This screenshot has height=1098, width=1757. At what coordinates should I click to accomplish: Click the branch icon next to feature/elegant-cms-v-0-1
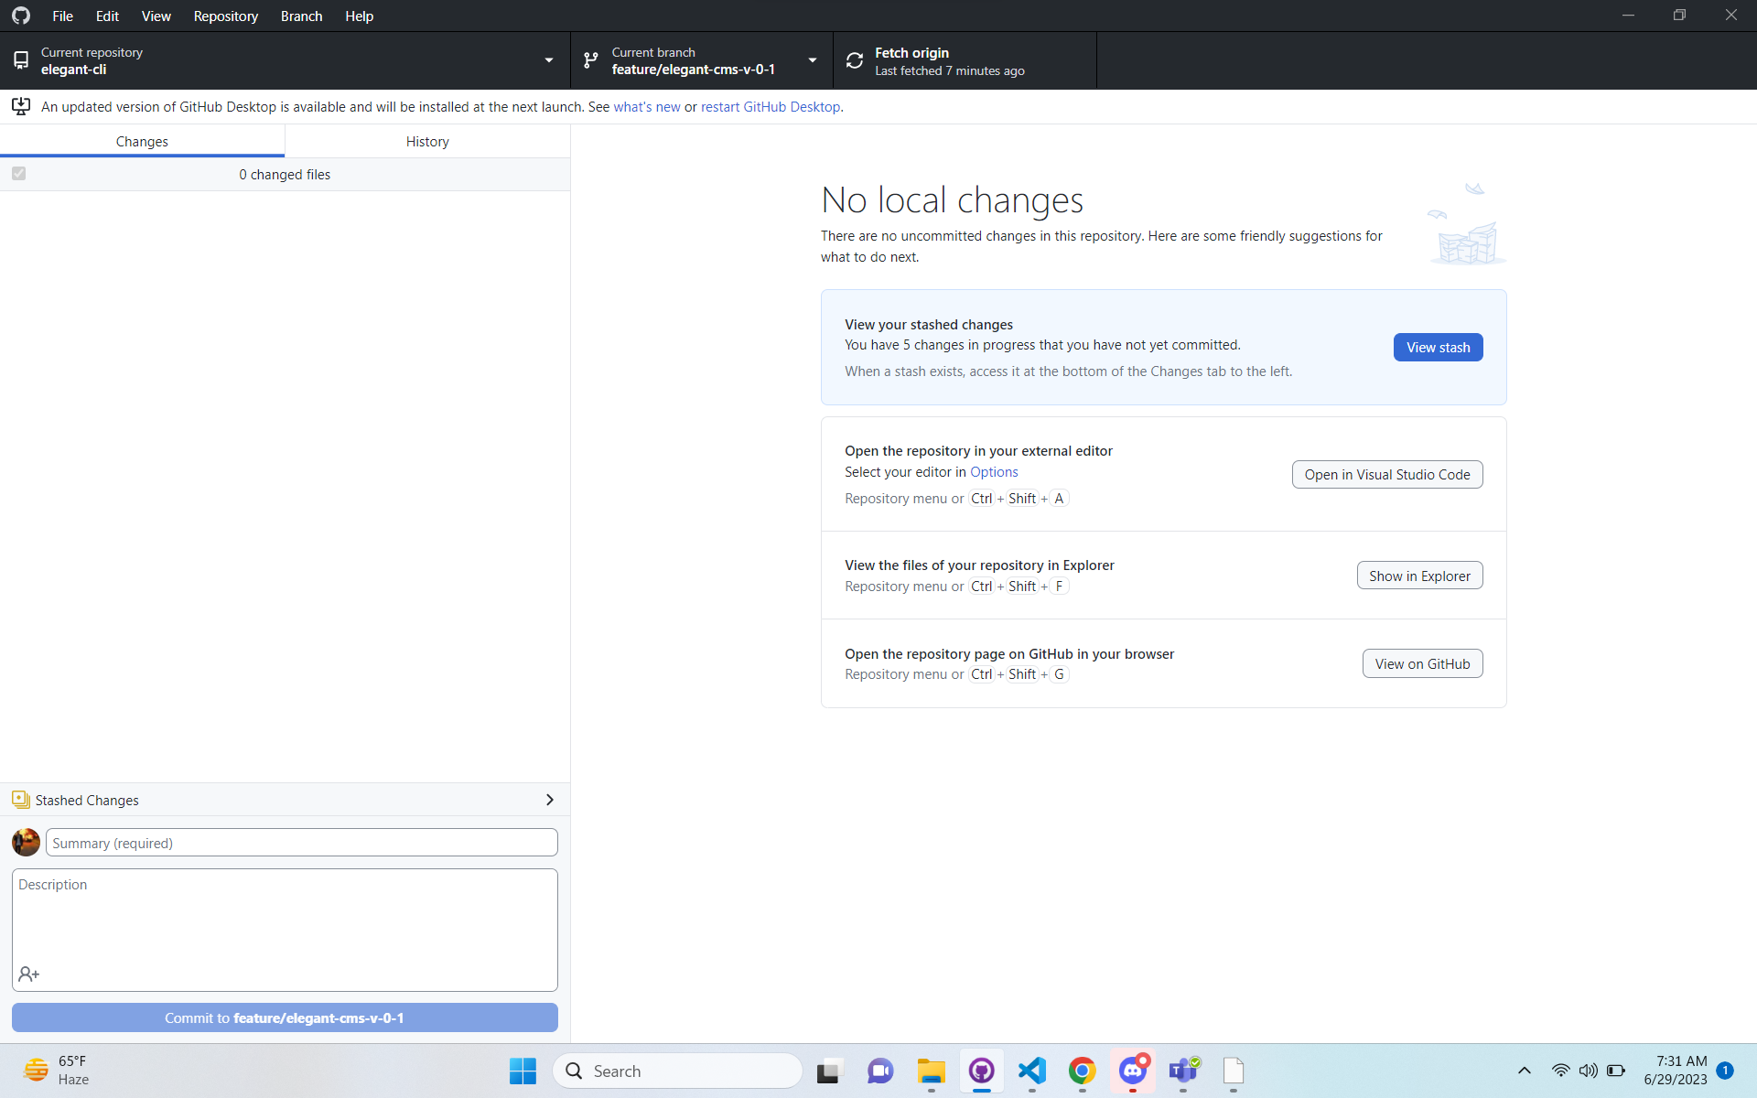coord(590,60)
